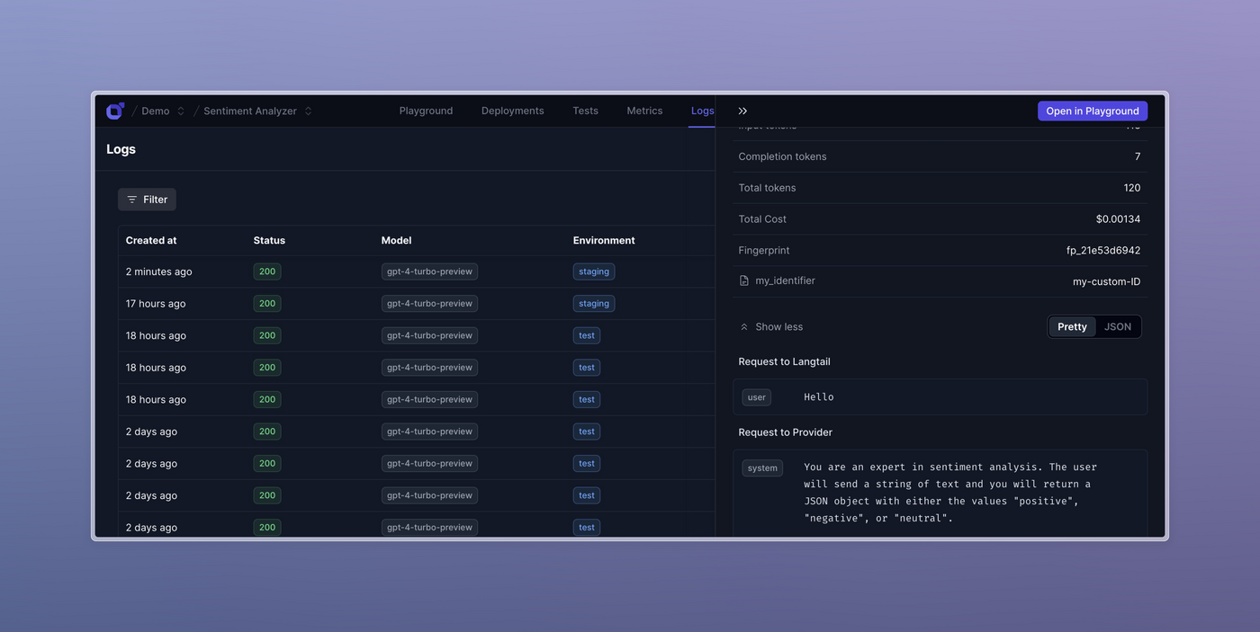Click the staging environment badge

593,271
